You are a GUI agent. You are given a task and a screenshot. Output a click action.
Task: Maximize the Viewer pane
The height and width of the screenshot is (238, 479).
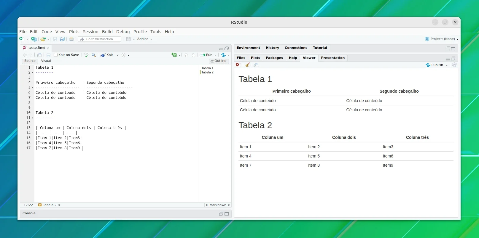(453, 59)
